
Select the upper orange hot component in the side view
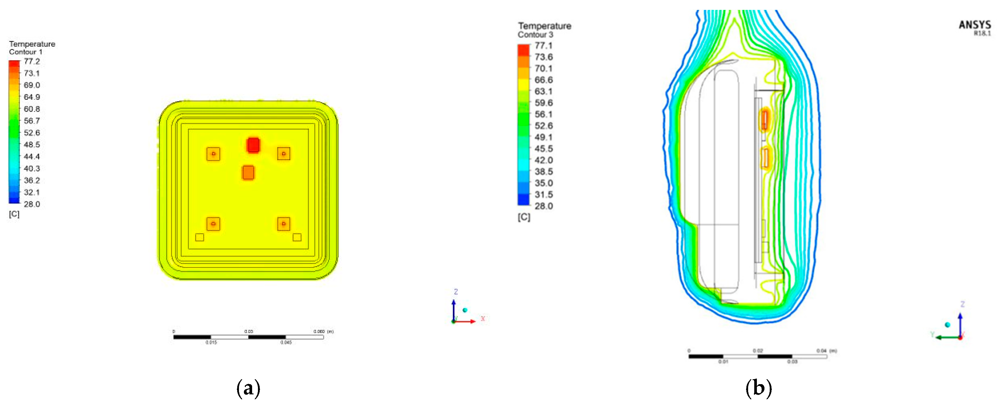[x=764, y=120]
